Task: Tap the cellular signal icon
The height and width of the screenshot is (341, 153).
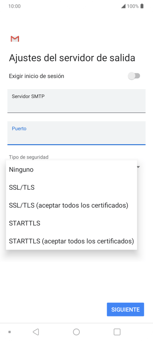Action: [123, 6]
